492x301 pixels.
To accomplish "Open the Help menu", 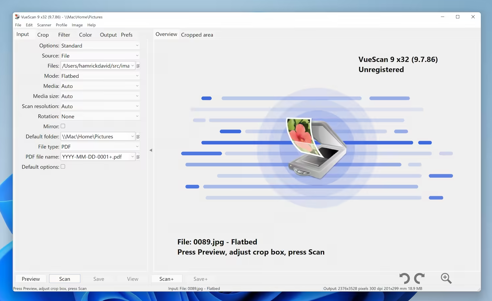I will click(92, 25).
